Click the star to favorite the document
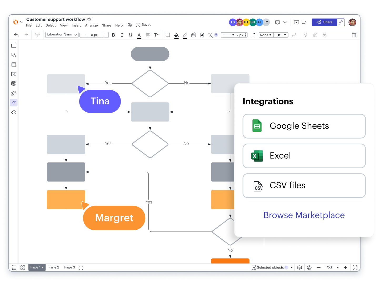Viewport: 379px width, 284px height. click(89, 19)
